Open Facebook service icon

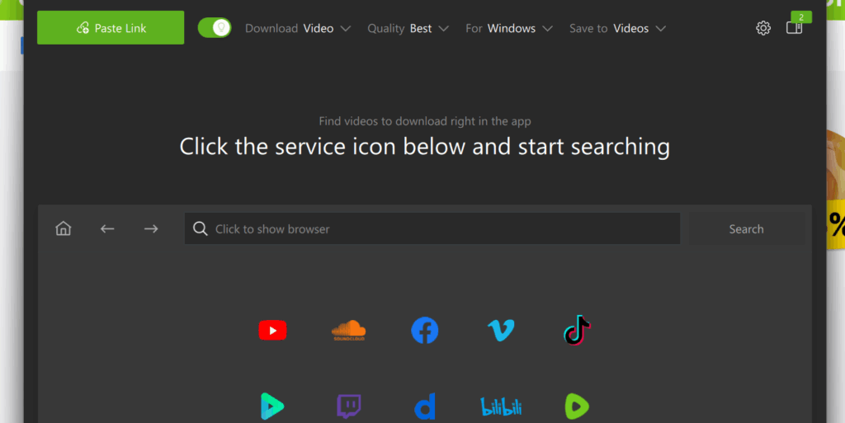pos(425,331)
